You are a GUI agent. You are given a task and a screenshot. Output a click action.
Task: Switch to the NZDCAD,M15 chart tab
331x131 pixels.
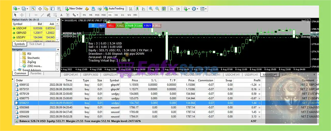tap(132, 75)
